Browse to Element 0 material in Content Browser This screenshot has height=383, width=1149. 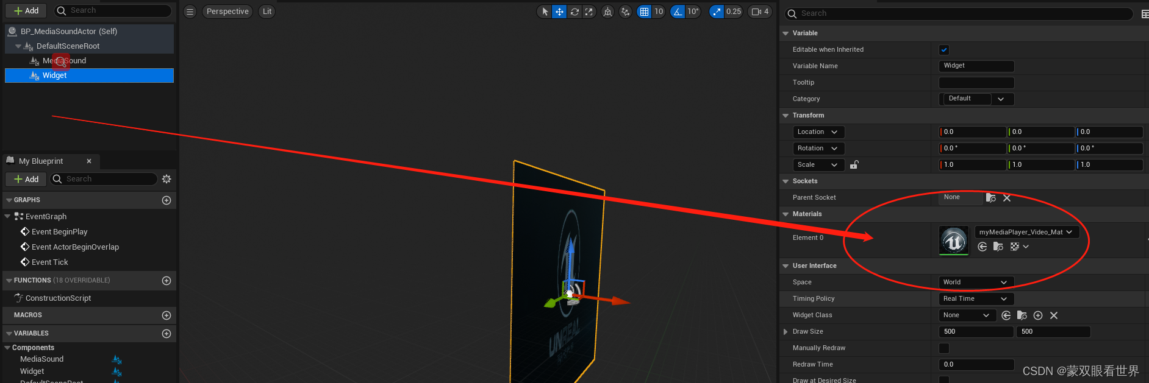(x=998, y=247)
